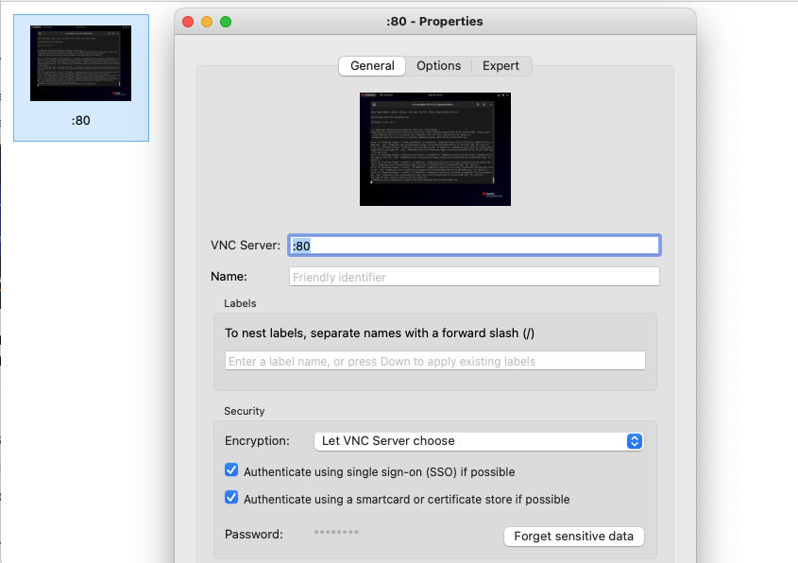Toggle single sign-on (SSO) authentication checkbox
Viewport: 798px width, 563px height.
coord(231,470)
